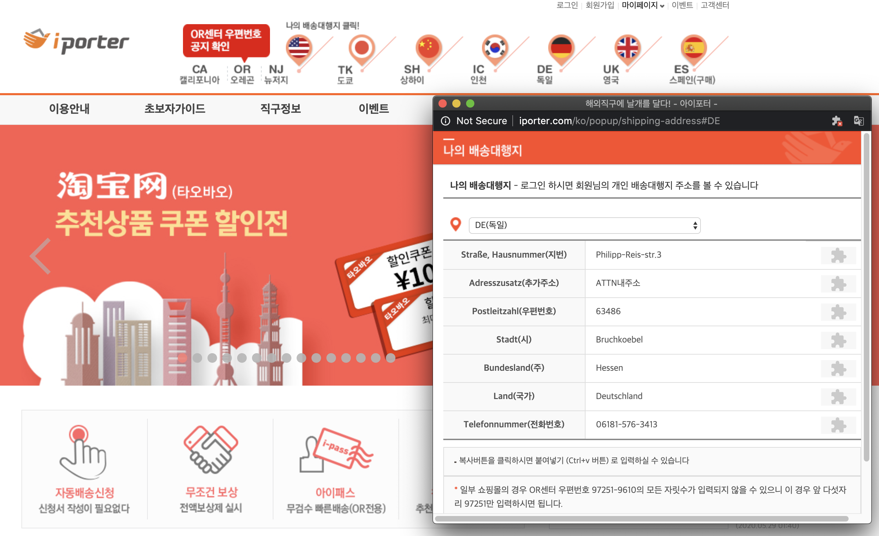Click the iporter logo
The width and height of the screenshot is (879, 536).
point(76,42)
